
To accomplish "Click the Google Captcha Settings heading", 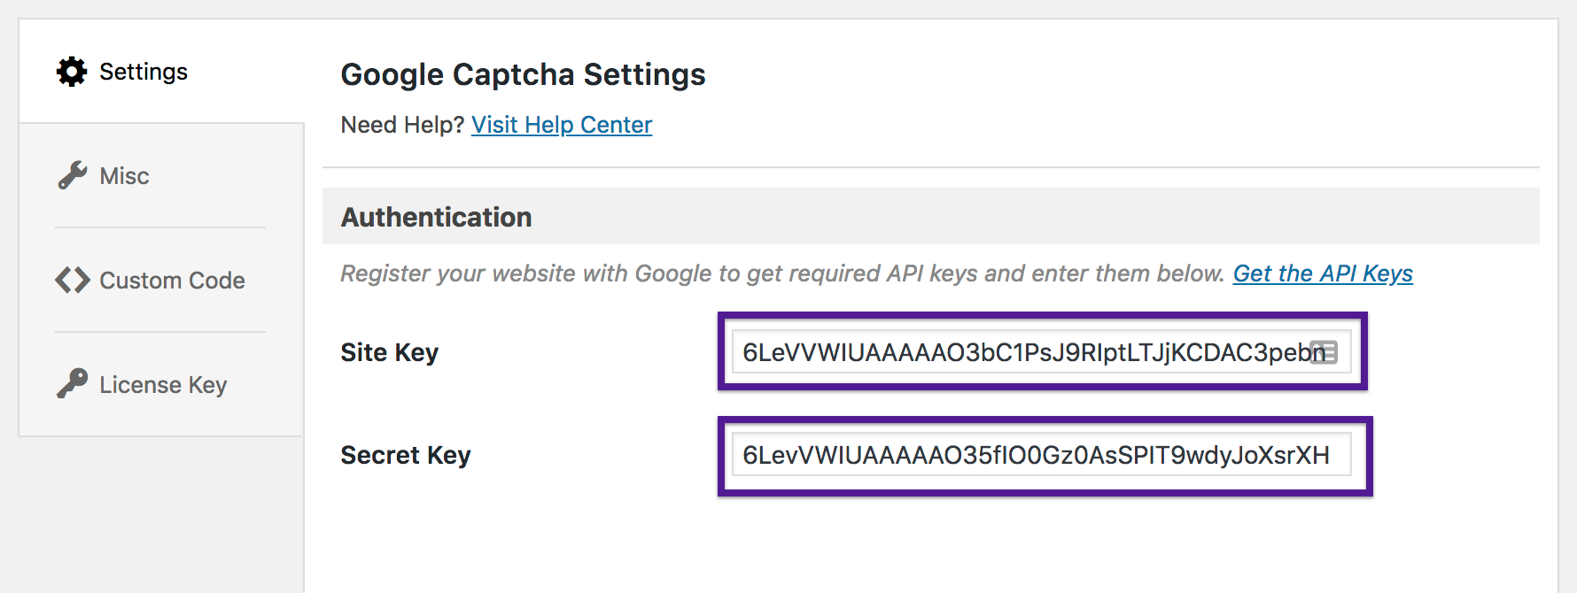I will click(x=523, y=74).
